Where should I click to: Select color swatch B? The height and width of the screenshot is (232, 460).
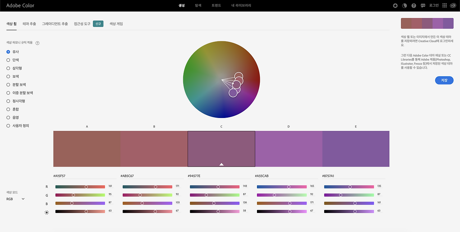[154, 149]
